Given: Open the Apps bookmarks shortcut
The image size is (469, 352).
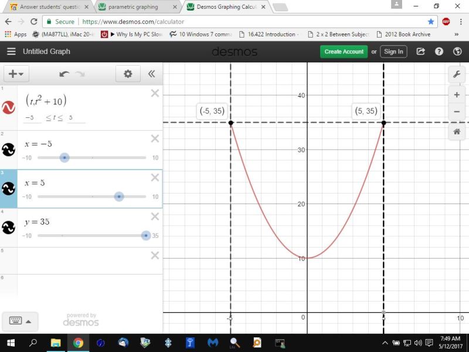Looking at the screenshot, I should [16, 35].
